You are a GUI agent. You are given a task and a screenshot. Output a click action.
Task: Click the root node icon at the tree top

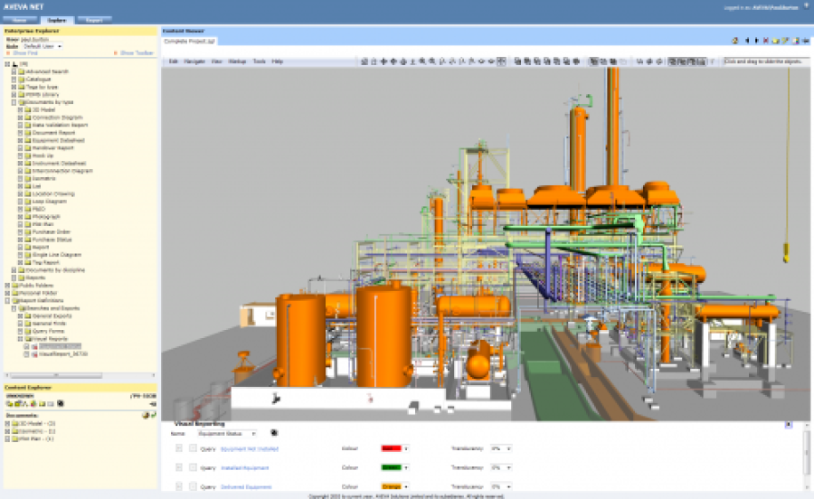point(15,64)
